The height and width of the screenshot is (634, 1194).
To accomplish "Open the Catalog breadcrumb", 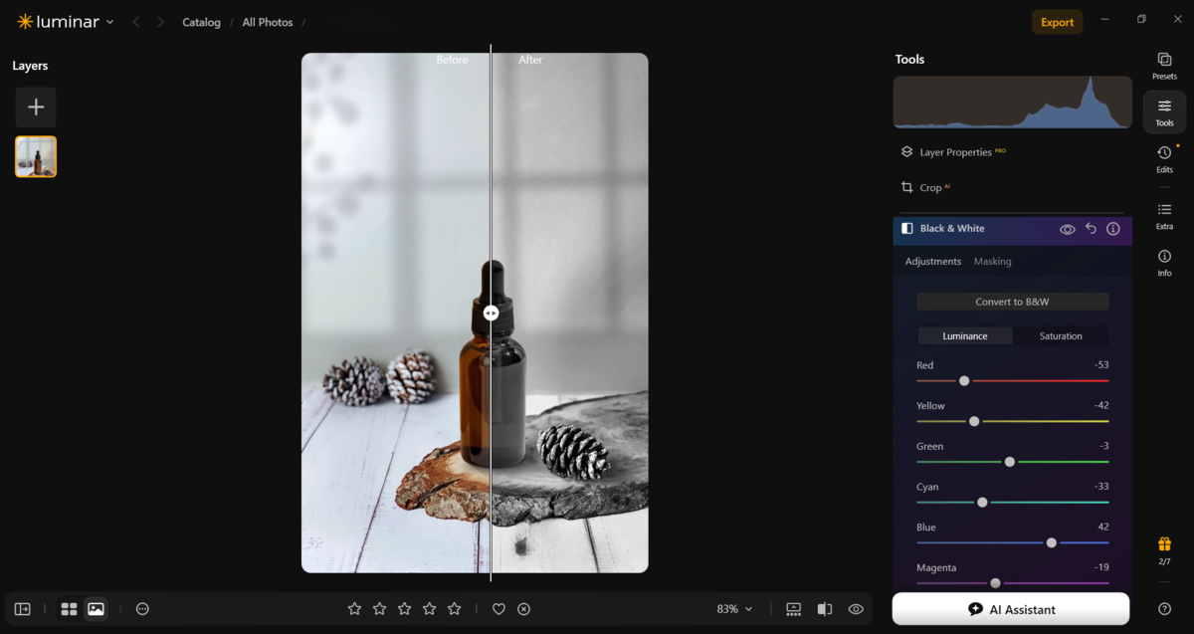I will (x=201, y=22).
